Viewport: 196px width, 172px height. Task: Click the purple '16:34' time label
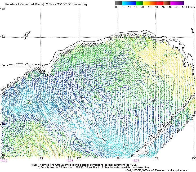pos(69,161)
